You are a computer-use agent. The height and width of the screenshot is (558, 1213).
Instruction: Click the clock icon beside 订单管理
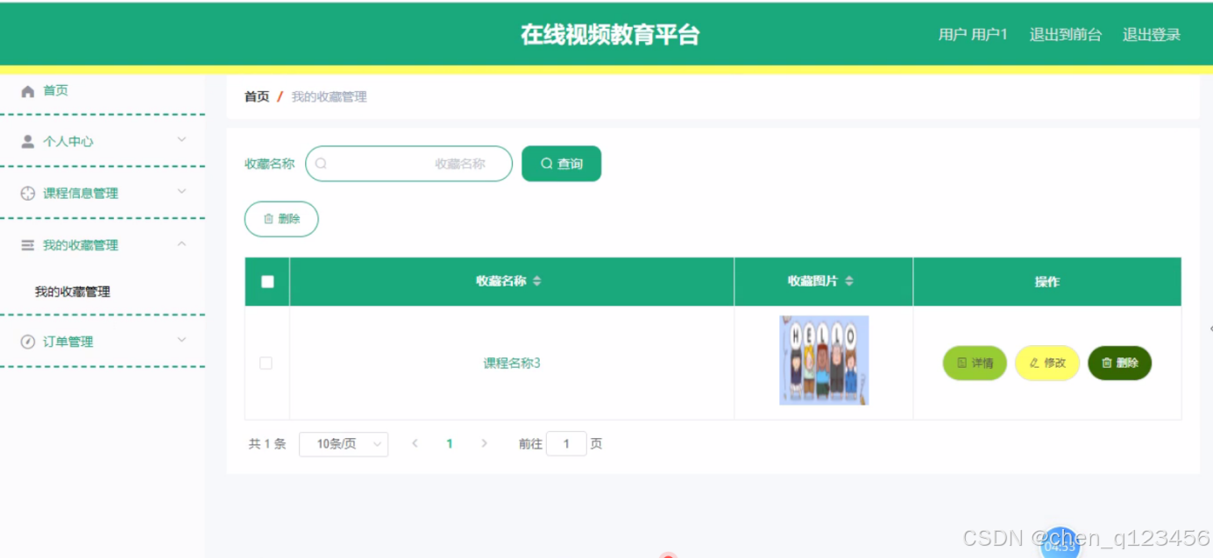click(x=27, y=340)
